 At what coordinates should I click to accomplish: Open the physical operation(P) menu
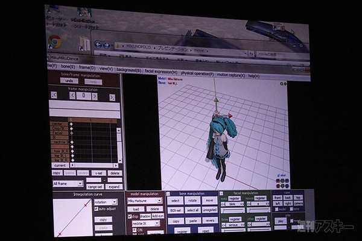click(x=197, y=74)
